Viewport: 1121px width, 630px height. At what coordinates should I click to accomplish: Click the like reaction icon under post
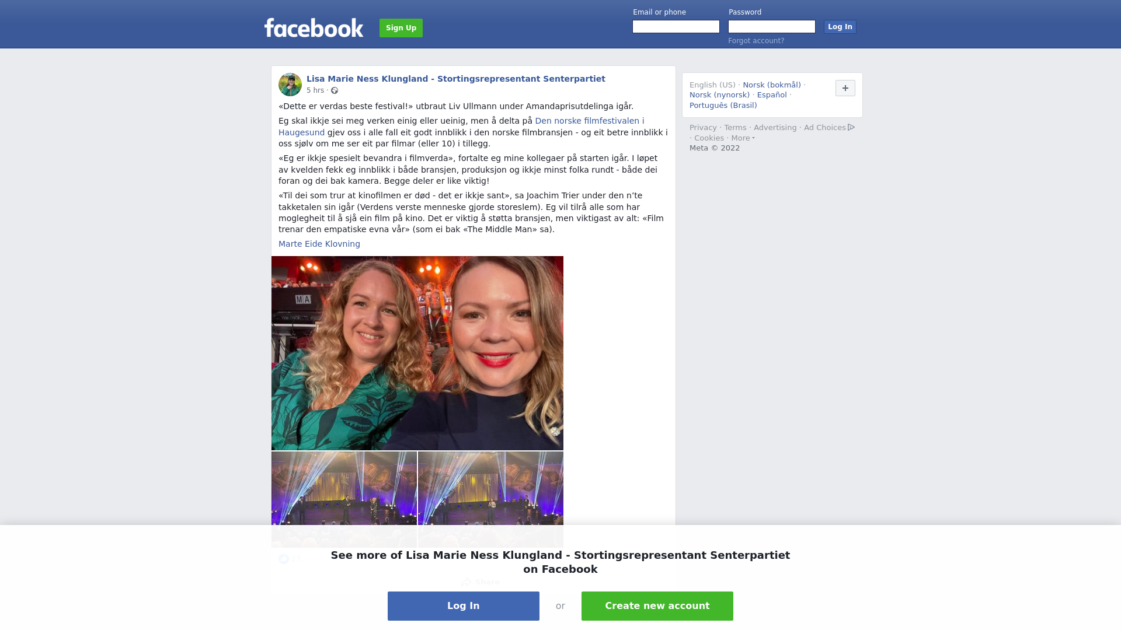point(284,559)
